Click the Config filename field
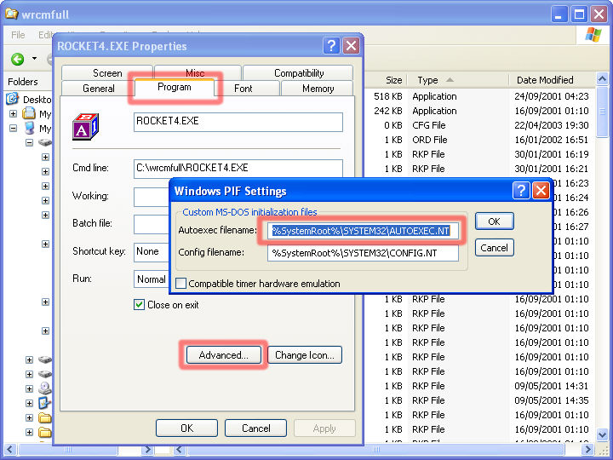 [363, 253]
